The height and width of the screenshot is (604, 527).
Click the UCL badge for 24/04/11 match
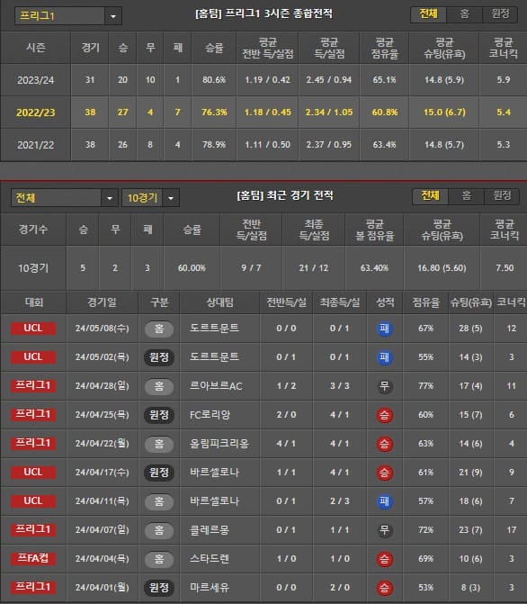33,500
